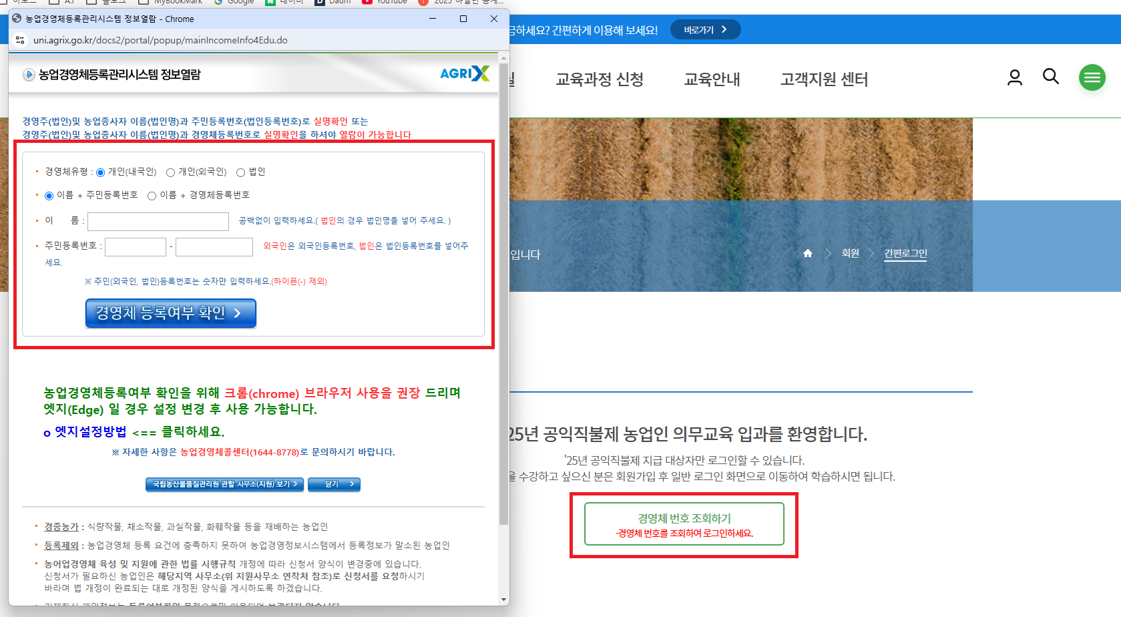Open the Google bookmark in the bookmarks bar
This screenshot has height=617, width=1121.
[235, 2]
